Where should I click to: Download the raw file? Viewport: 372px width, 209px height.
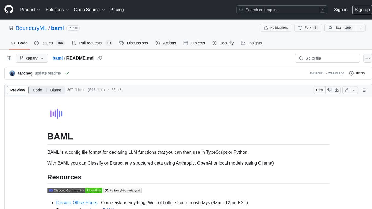[x=337, y=90]
